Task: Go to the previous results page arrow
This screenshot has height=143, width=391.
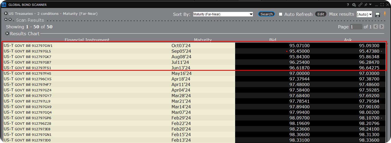Action: pyautogui.click(x=376, y=26)
